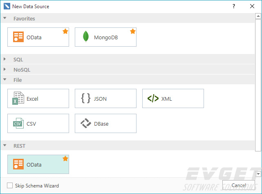The width and height of the screenshot is (262, 194).
Task: Click the OData icon in Favorites
Action: coord(18,37)
